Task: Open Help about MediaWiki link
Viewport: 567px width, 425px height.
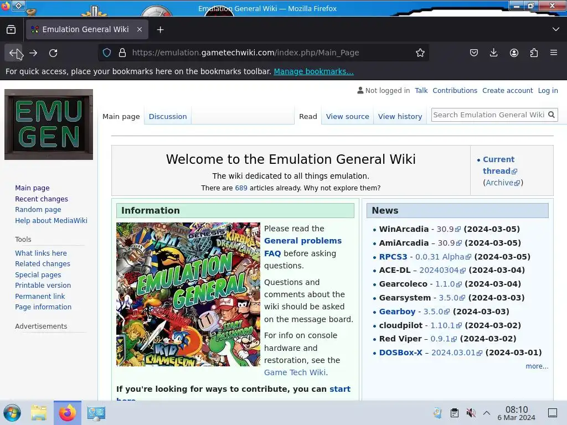Action: (51, 220)
